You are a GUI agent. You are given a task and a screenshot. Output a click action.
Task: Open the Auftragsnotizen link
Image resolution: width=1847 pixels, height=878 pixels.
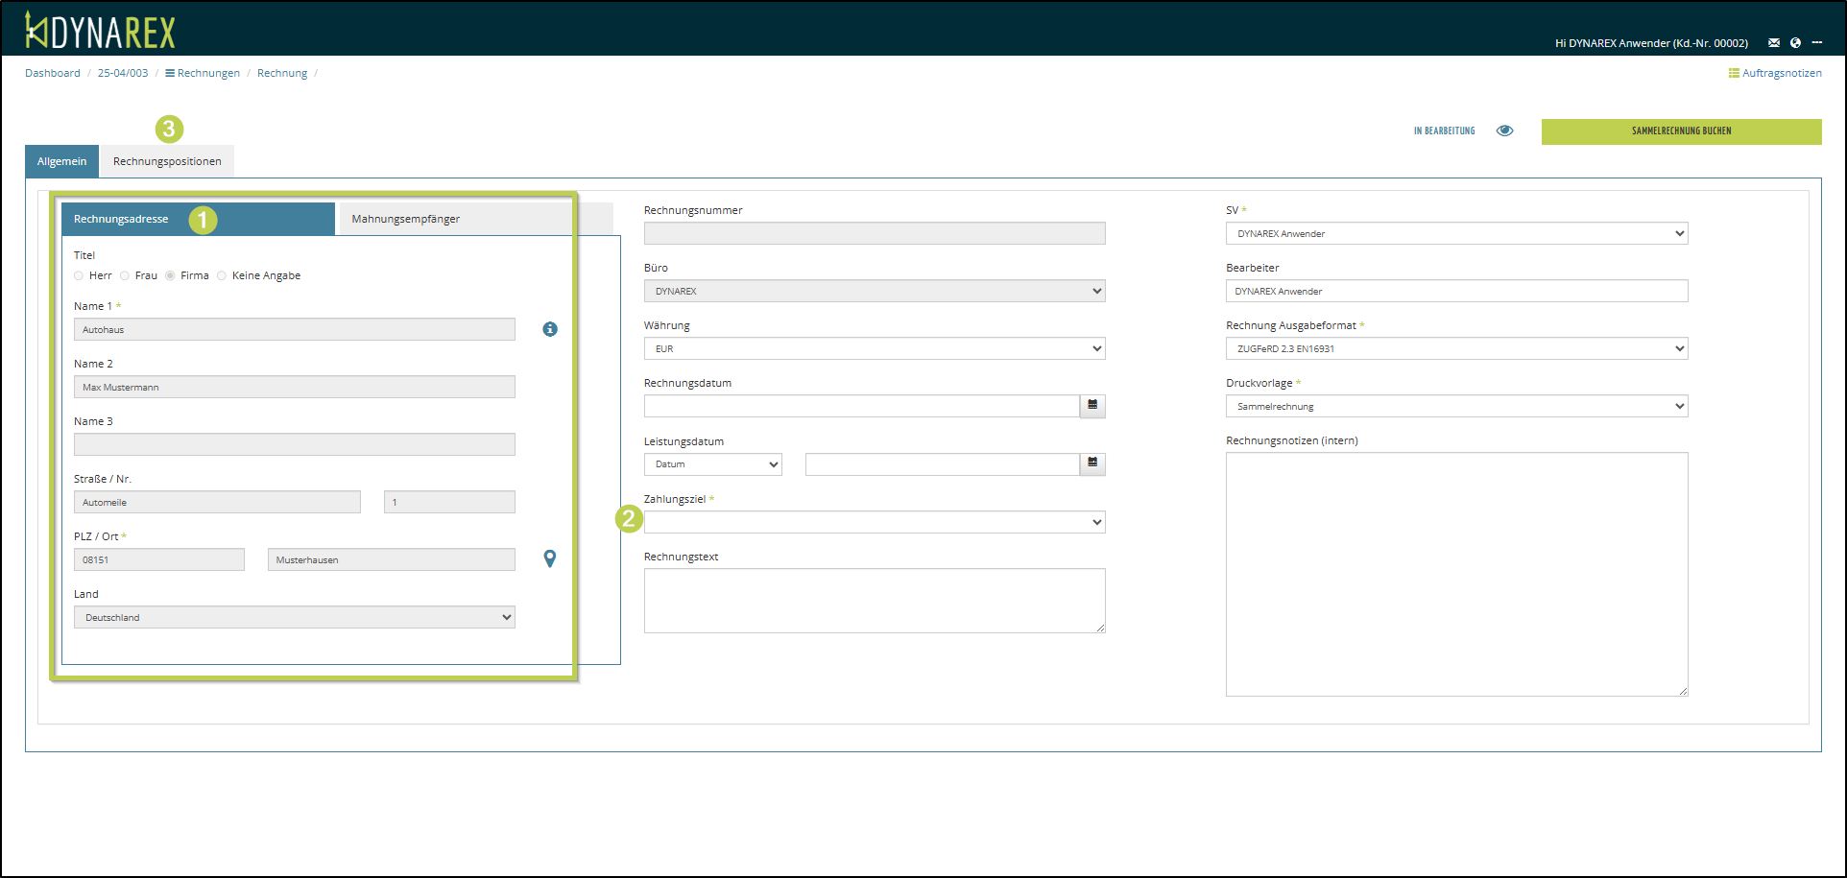pyautogui.click(x=1775, y=73)
